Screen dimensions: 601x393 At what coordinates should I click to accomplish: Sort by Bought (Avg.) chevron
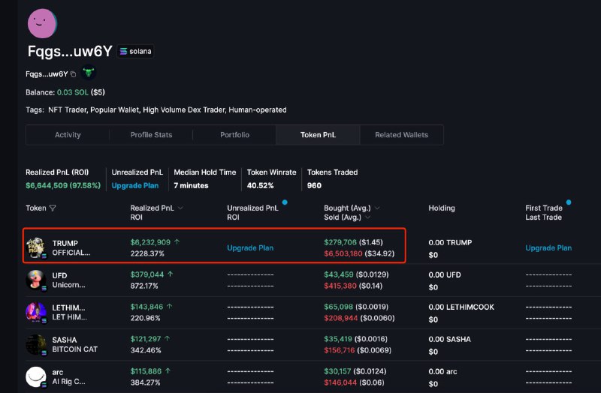click(377, 208)
